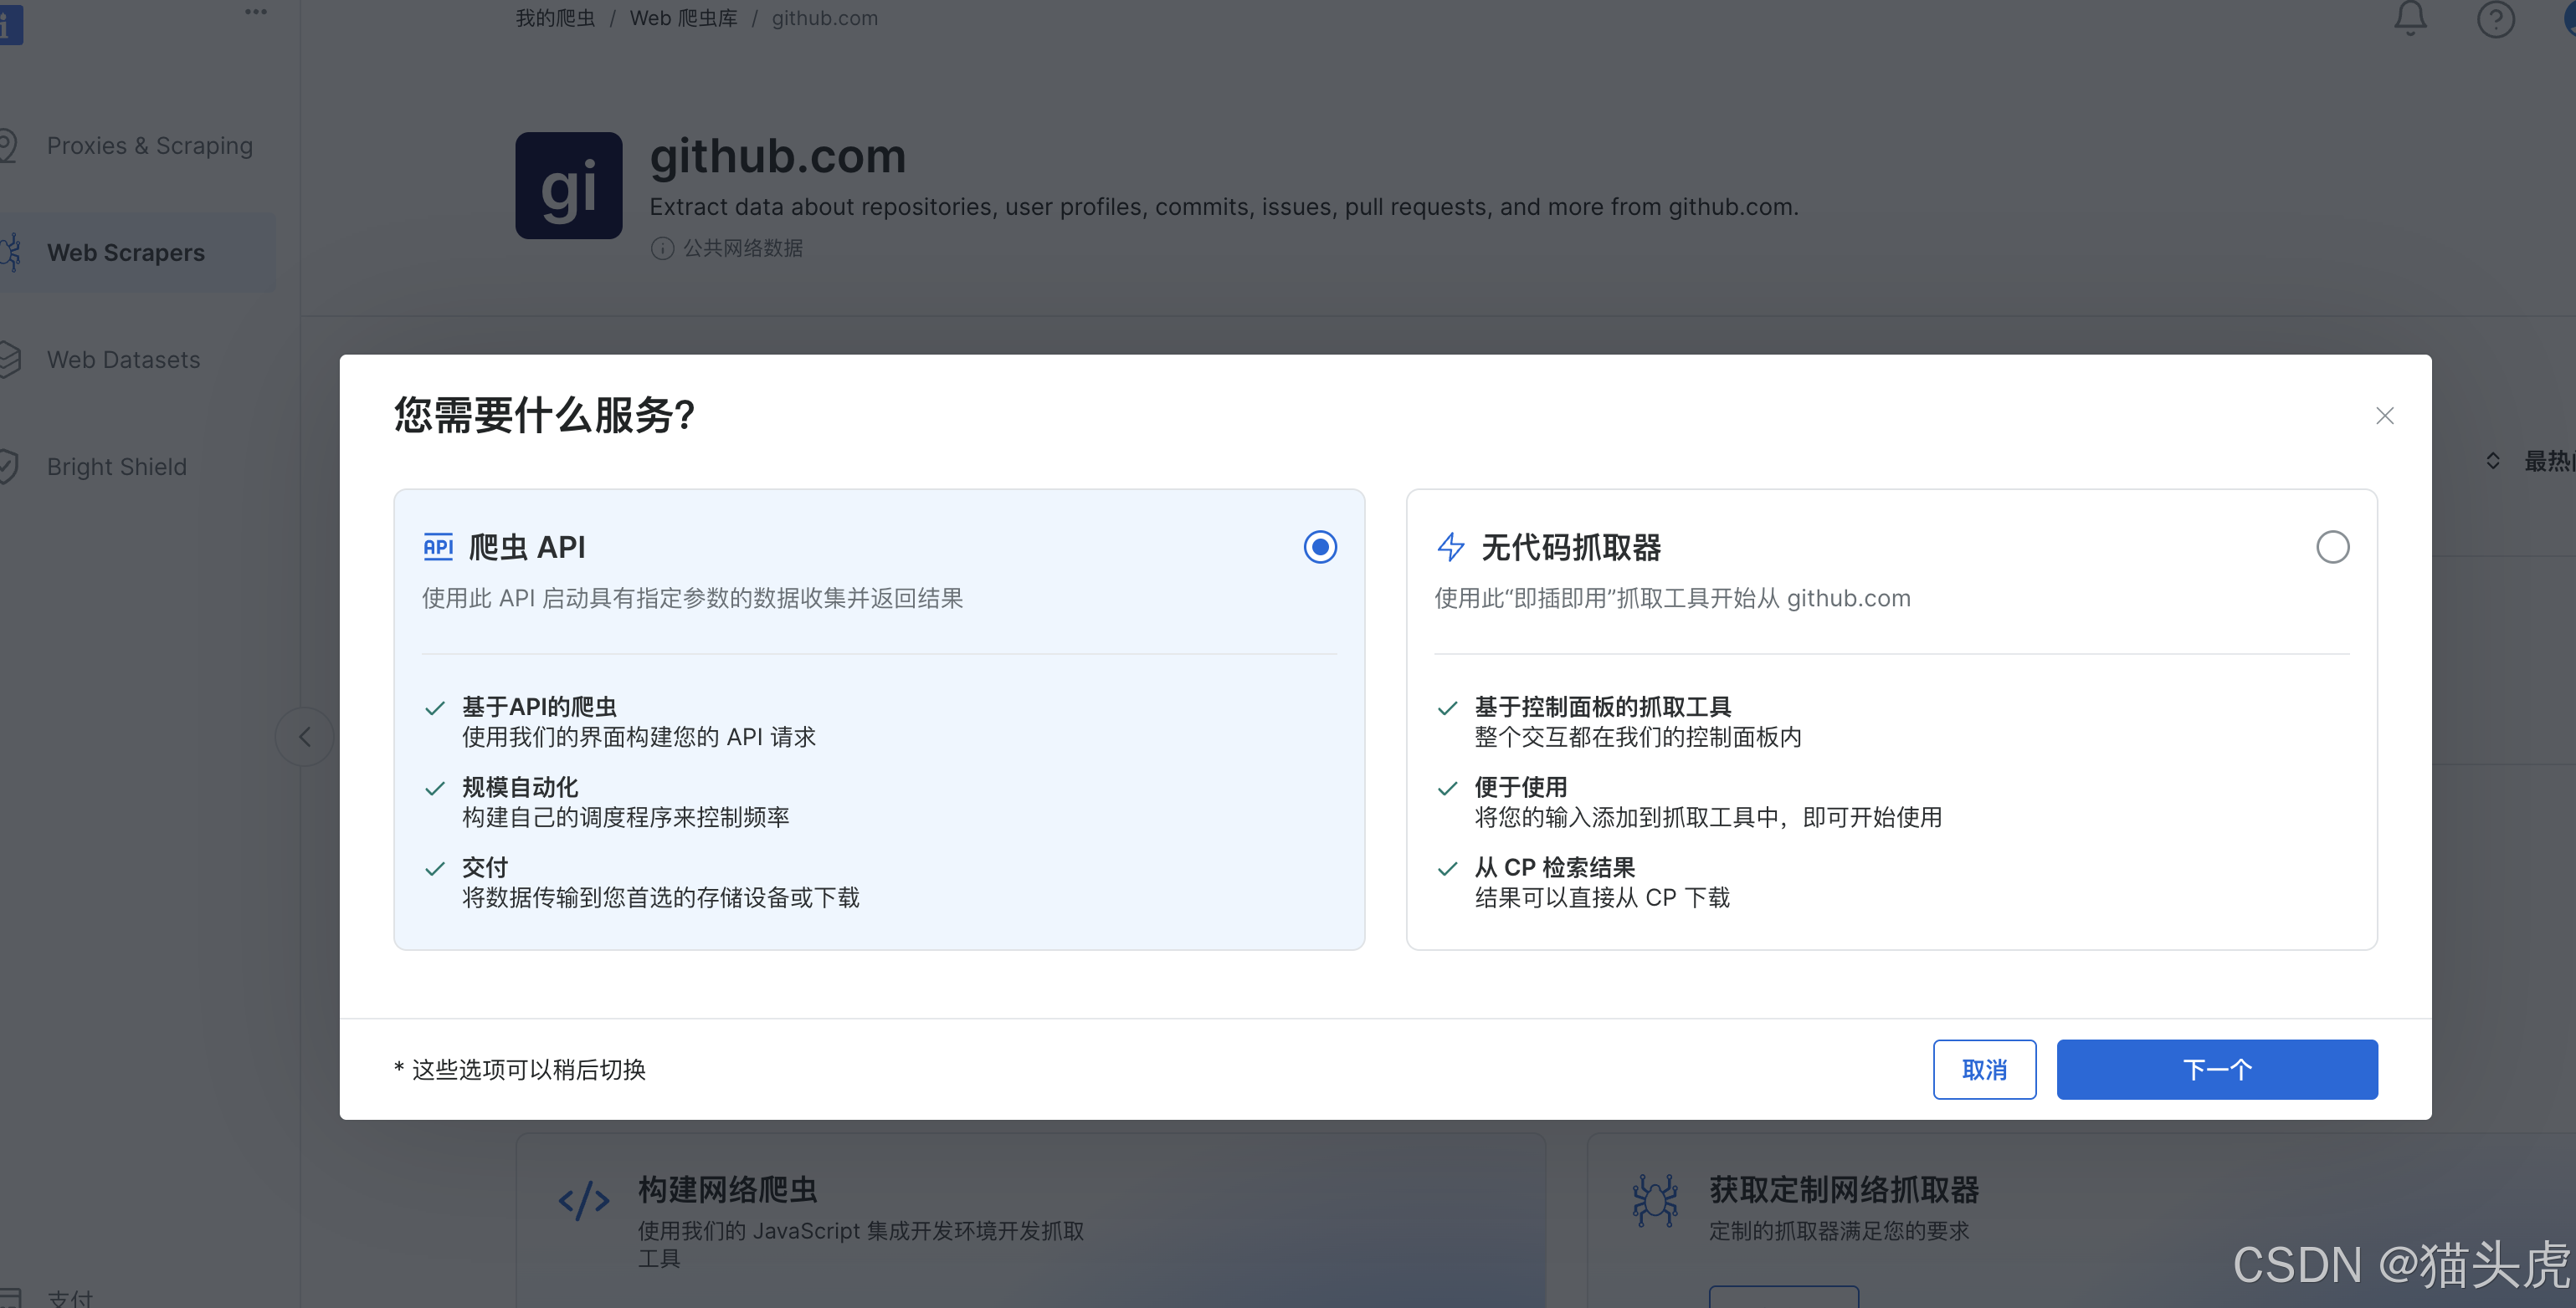Viewport: 2576px width, 1308px height.
Task: Click the 取消 button
Action: (1984, 1069)
